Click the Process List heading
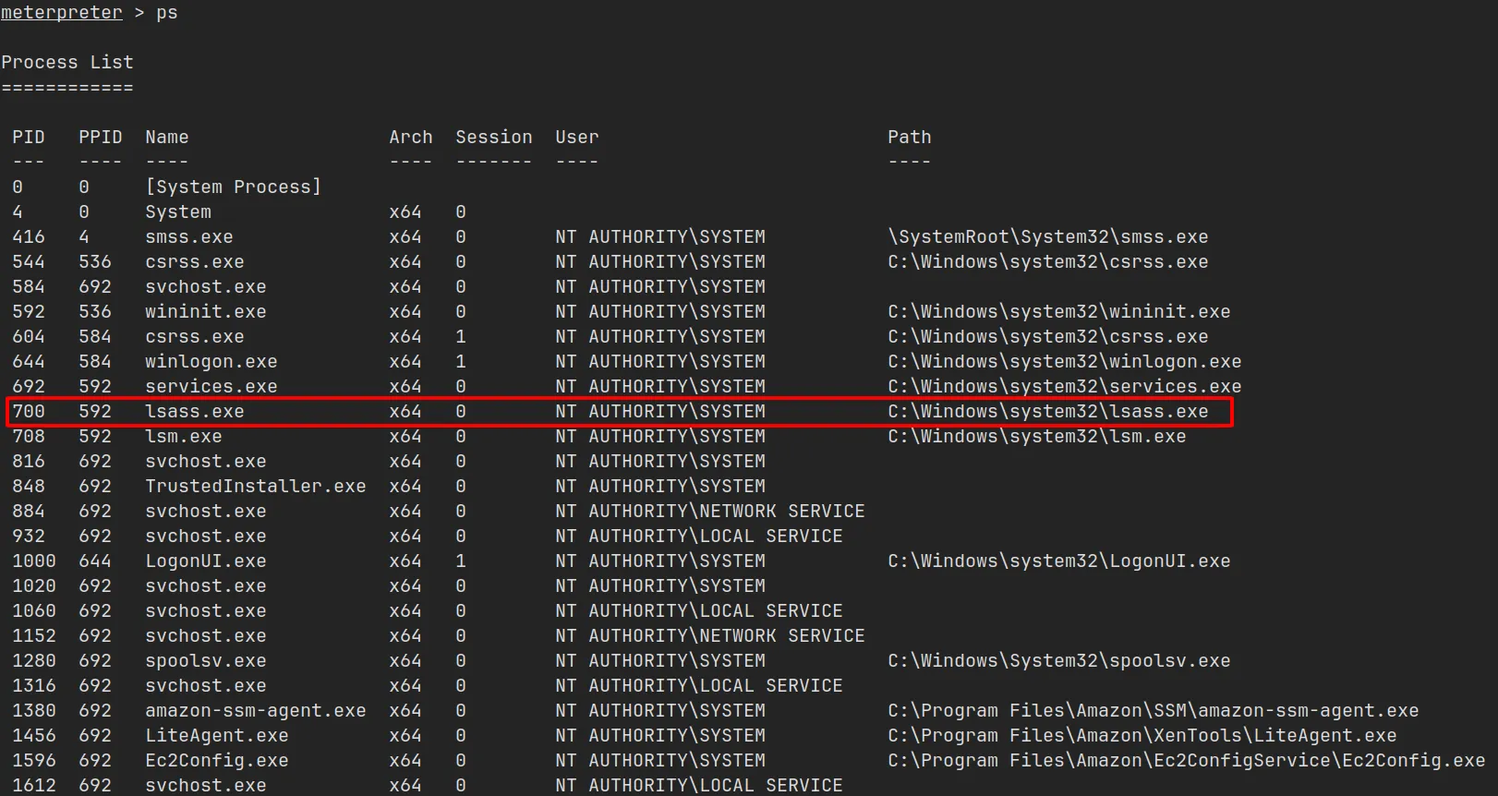 click(67, 63)
